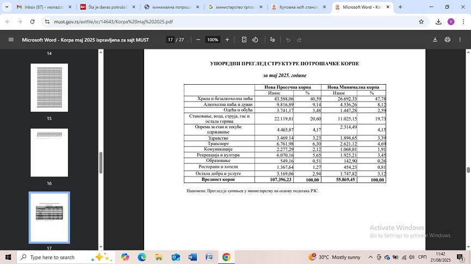Click the zoom percentage field
The image size is (471, 264).
click(x=213, y=40)
